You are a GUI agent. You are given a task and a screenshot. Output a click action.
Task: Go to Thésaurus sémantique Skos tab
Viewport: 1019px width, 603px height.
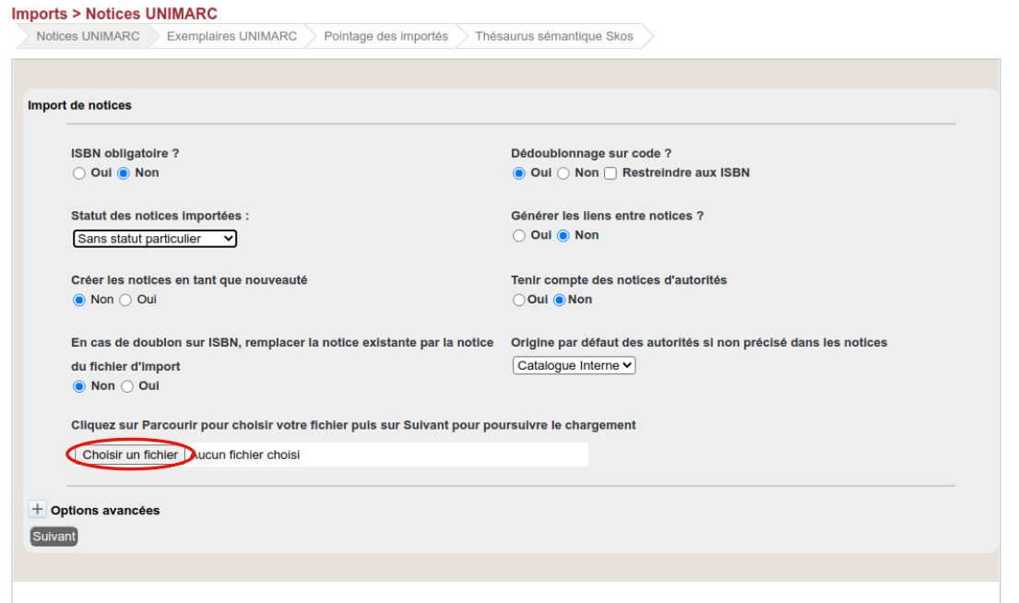tap(553, 36)
